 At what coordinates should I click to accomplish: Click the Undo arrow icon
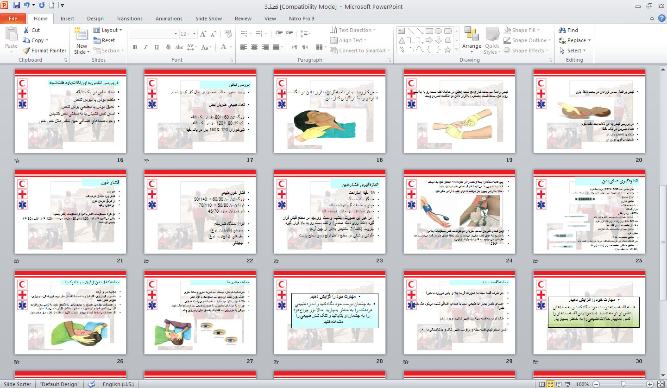(27, 6)
